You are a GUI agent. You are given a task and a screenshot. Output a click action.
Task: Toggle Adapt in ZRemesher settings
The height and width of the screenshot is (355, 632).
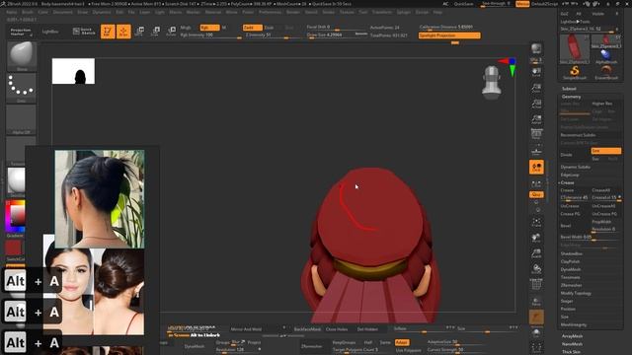(x=402, y=342)
